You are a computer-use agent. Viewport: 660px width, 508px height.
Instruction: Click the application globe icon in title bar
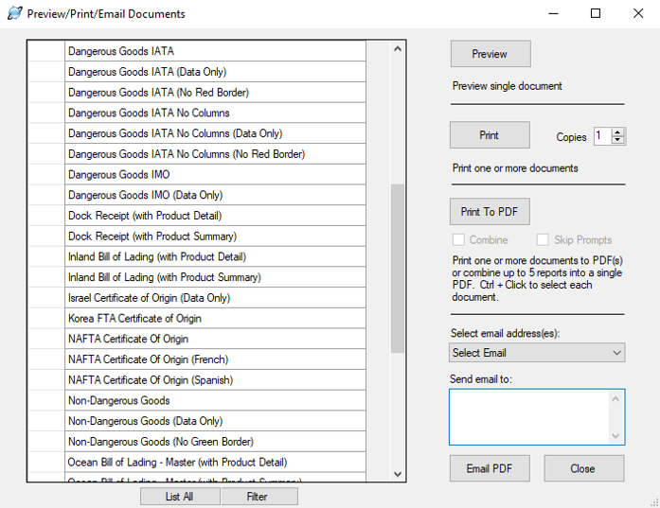15,13
